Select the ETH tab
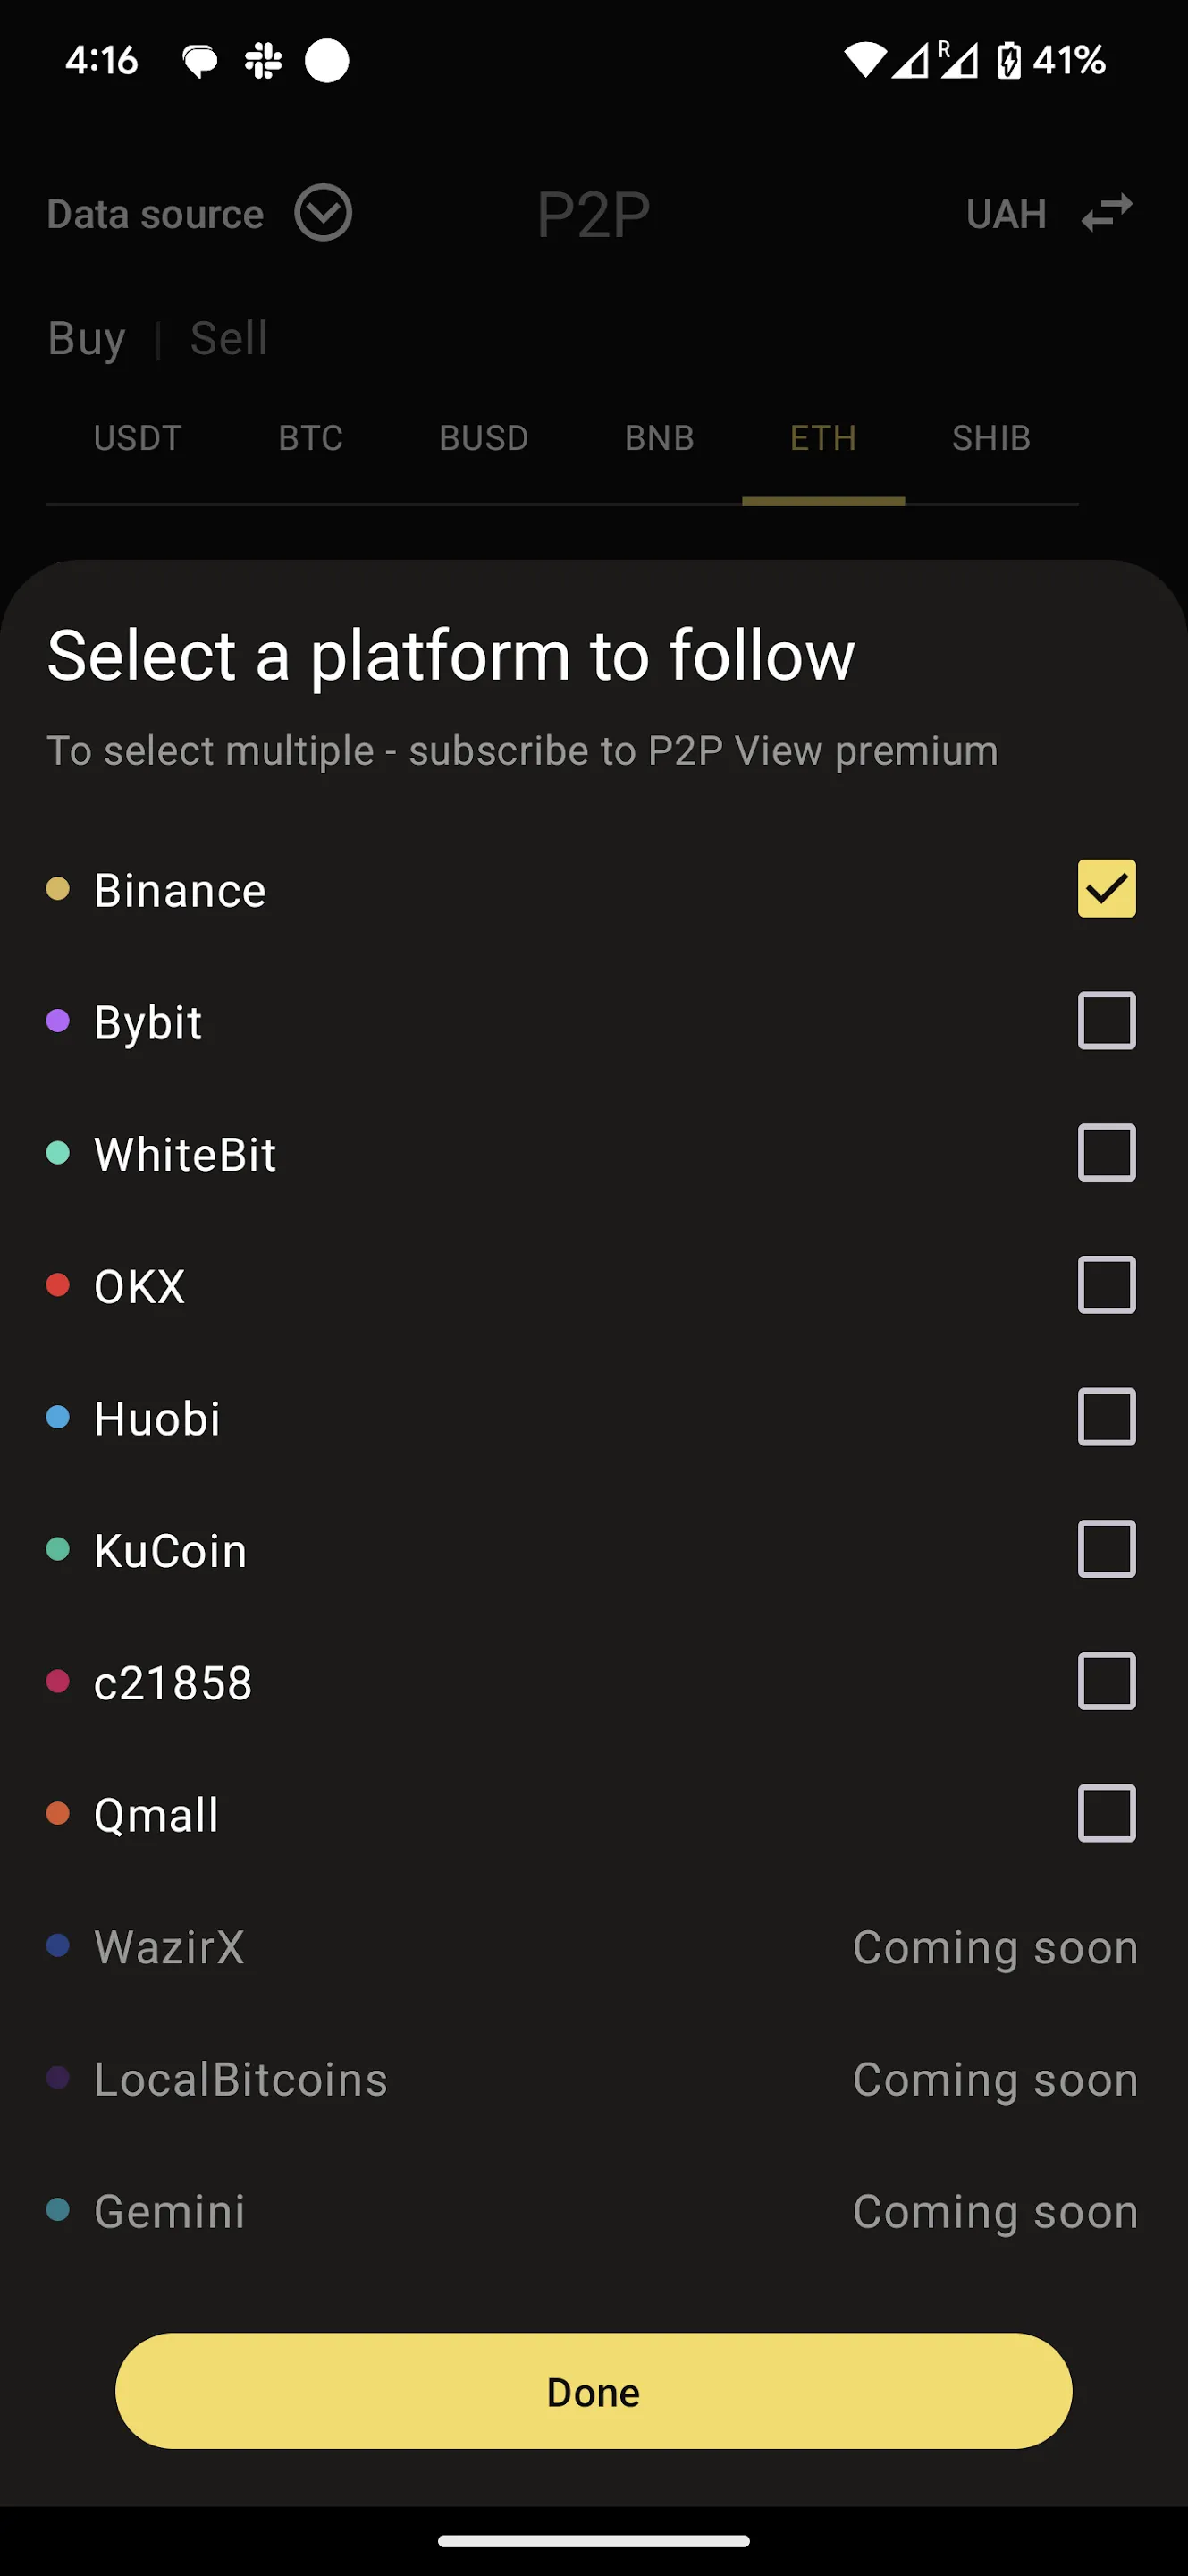This screenshot has width=1188, height=2576. coord(822,437)
